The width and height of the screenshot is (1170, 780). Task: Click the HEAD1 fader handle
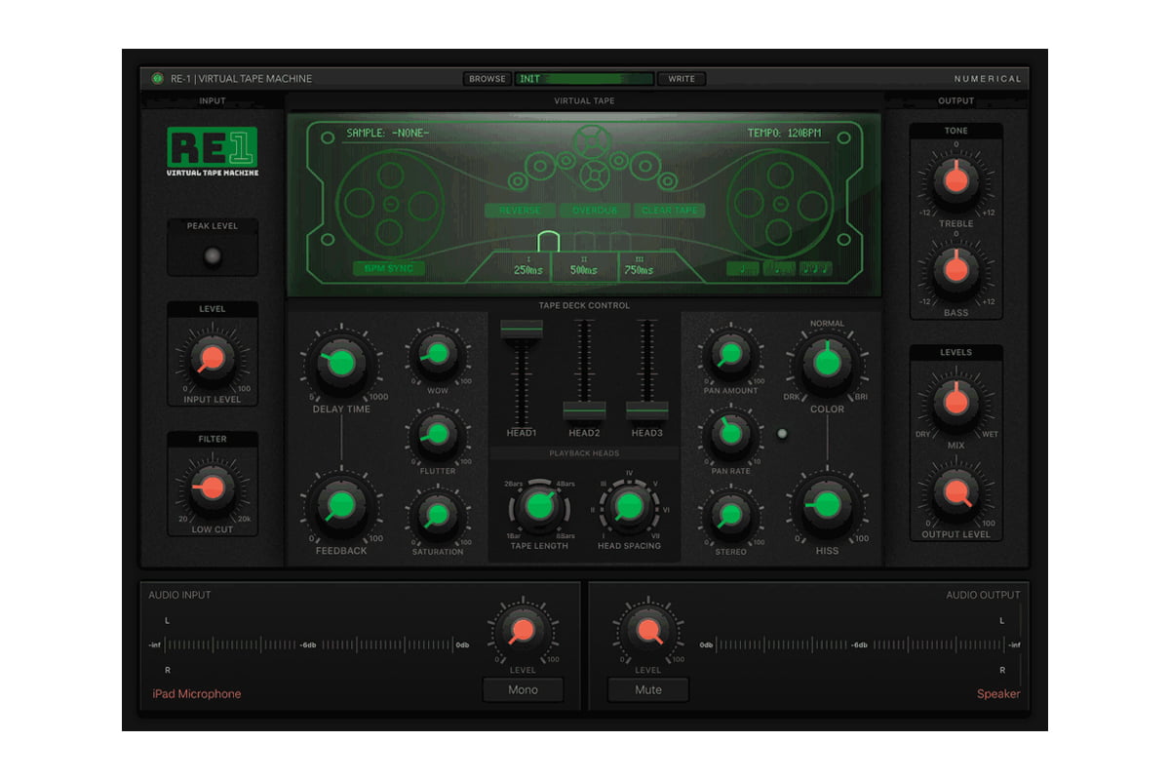522,330
